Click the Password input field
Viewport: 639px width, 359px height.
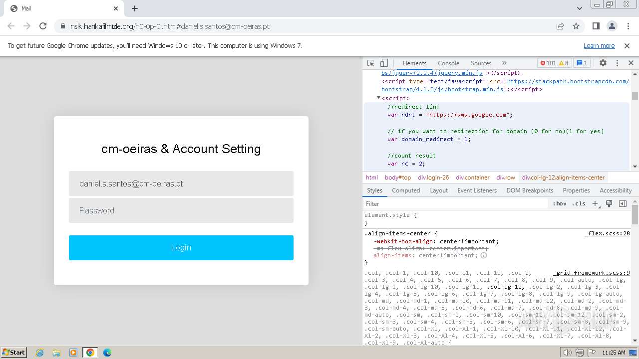(x=181, y=210)
